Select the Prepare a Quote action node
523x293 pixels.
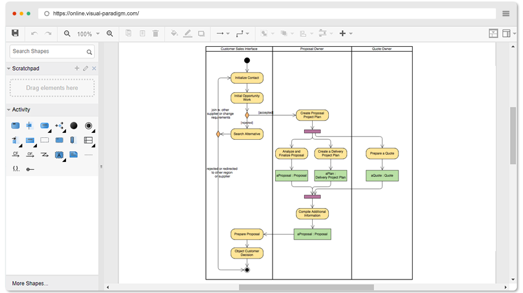[x=382, y=153]
